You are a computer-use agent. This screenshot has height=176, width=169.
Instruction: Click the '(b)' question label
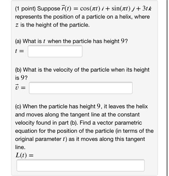[x=18, y=70]
